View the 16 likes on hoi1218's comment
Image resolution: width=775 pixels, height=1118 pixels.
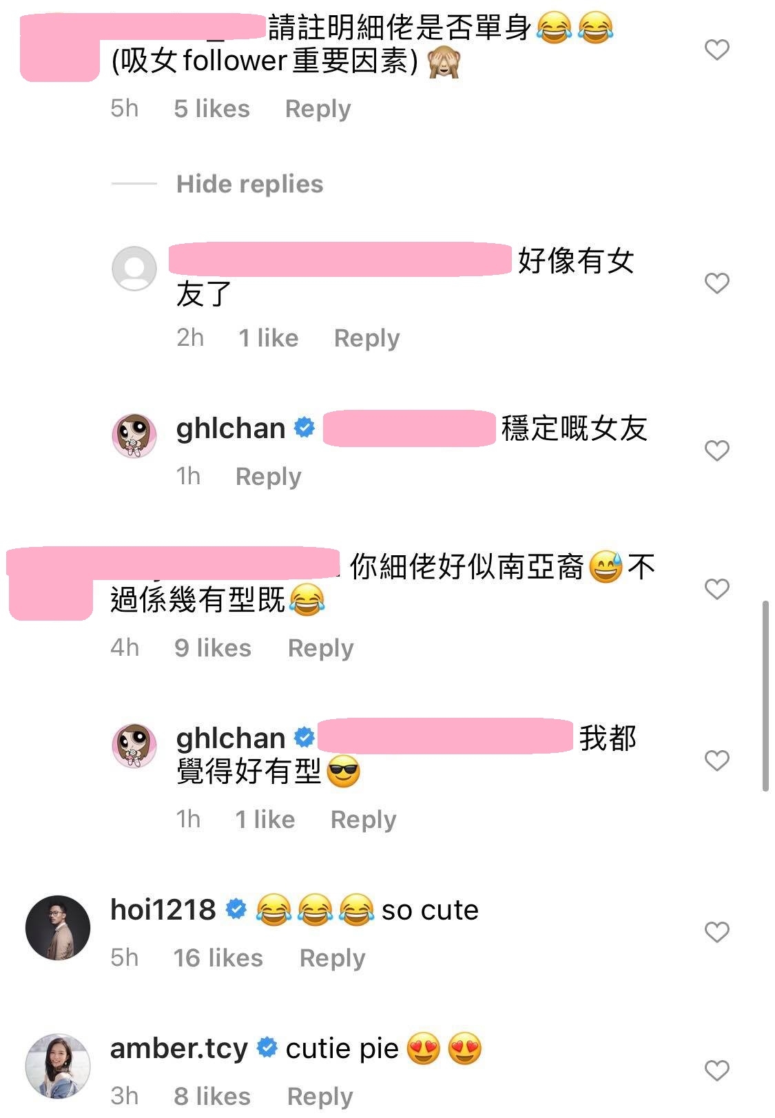[x=218, y=958]
